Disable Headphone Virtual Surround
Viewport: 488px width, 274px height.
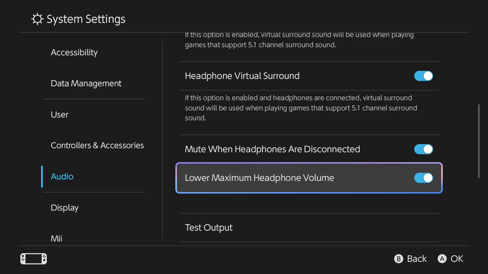coord(423,76)
